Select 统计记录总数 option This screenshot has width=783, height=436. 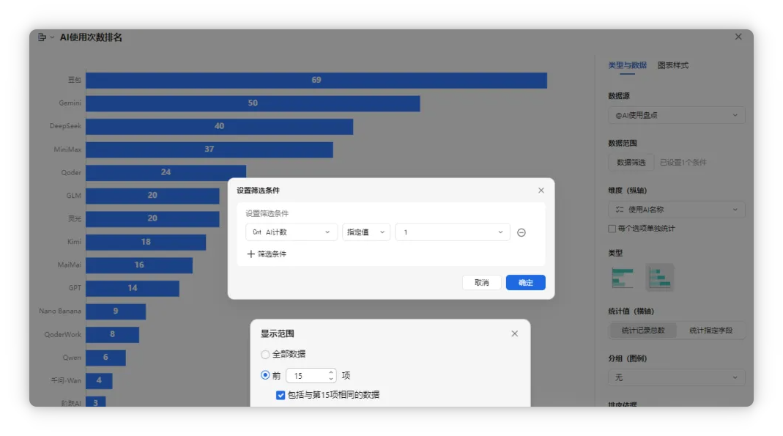642,330
